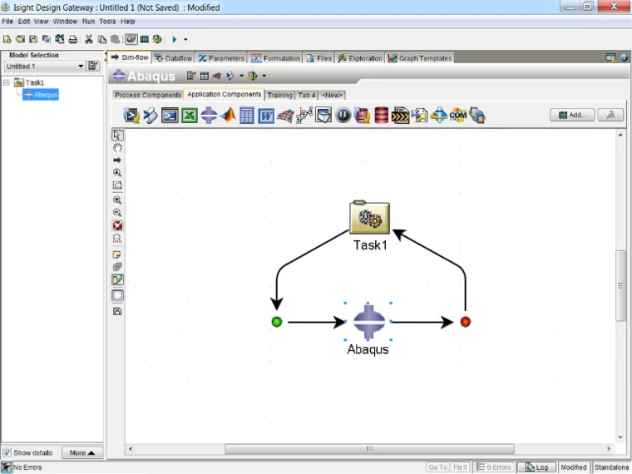Image resolution: width=632 pixels, height=474 pixels.
Task: Select the Abaqus component in palette
Action: [x=209, y=116]
